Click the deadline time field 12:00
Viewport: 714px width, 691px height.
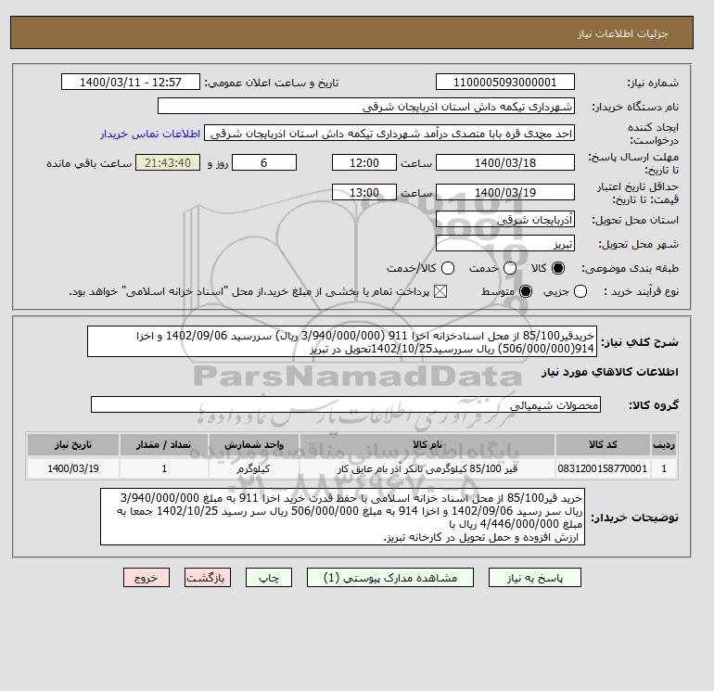pyautogui.click(x=364, y=162)
